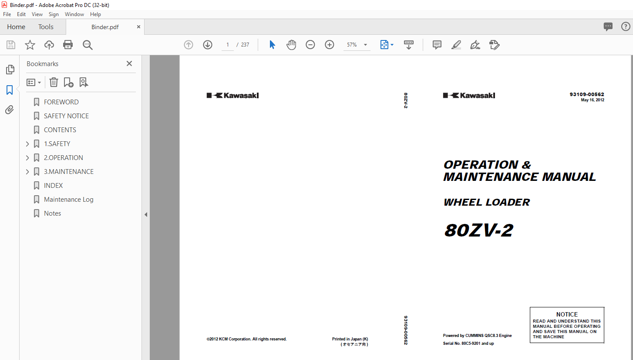Screen dimensions: 633x360
Task: Add a sticky note comment
Action: click(437, 45)
